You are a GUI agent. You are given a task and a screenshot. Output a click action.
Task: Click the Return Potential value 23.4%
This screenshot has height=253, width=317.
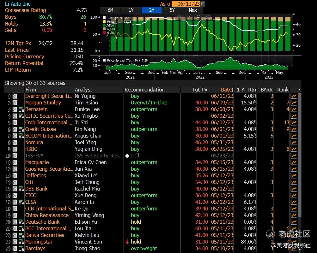pyautogui.click(x=76, y=63)
